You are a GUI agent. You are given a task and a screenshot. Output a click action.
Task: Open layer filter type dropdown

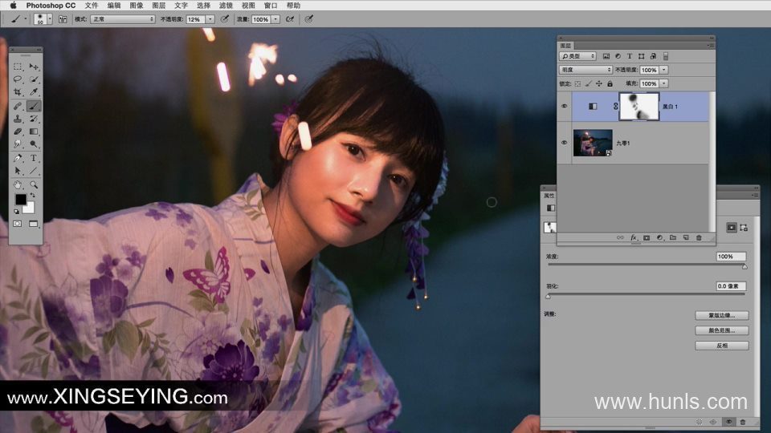[578, 56]
